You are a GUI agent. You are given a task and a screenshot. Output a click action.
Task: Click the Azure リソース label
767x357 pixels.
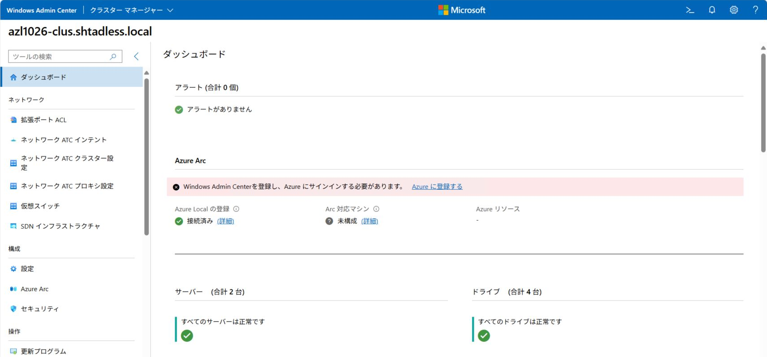click(498, 209)
